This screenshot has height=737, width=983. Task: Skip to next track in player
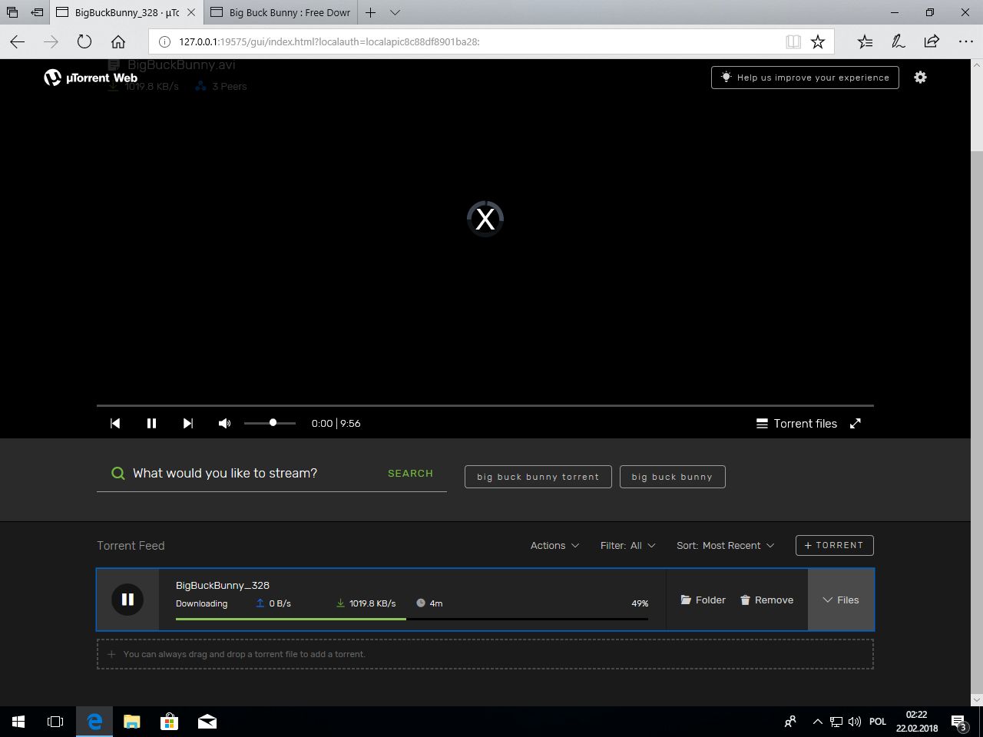click(x=187, y=423)
